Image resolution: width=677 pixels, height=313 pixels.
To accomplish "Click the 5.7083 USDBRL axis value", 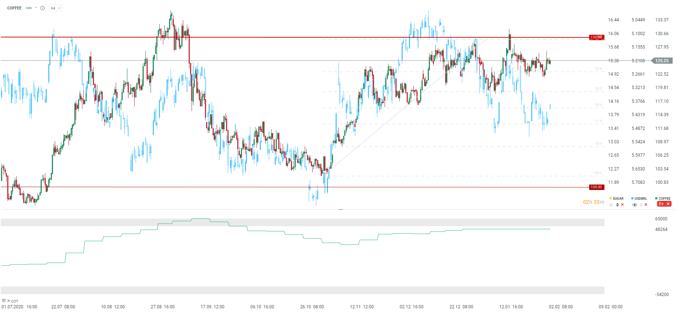I will click(638, 182).
